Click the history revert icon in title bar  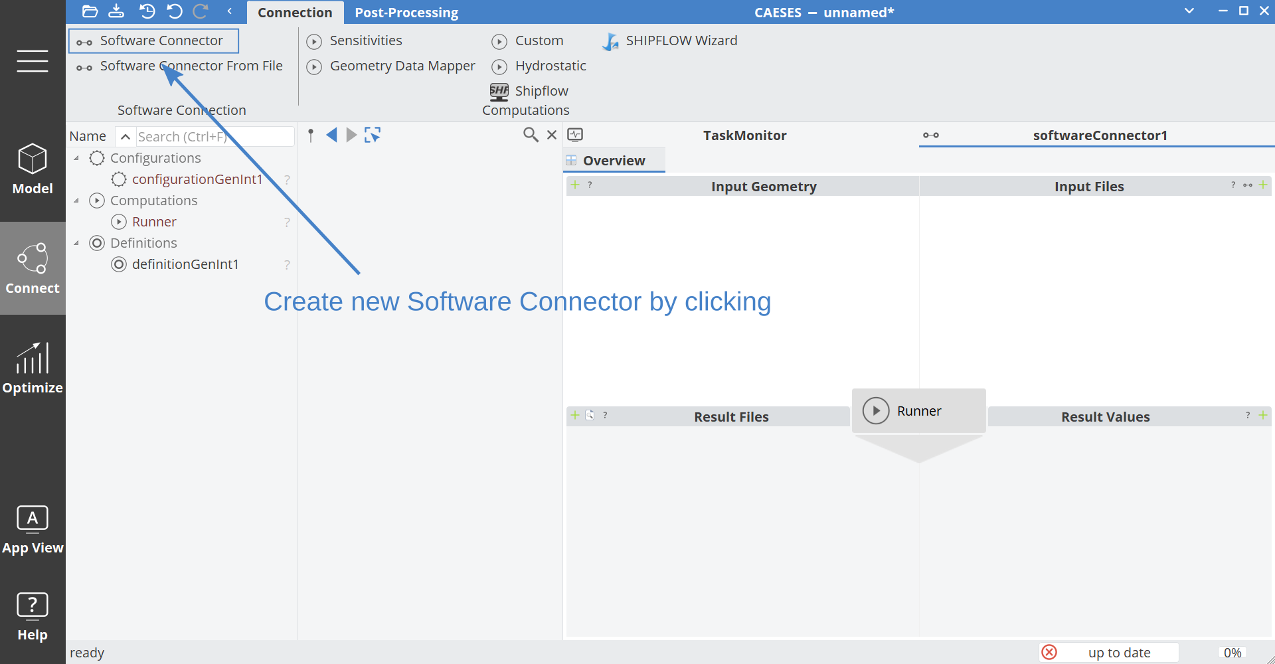[x=147, y=11]
